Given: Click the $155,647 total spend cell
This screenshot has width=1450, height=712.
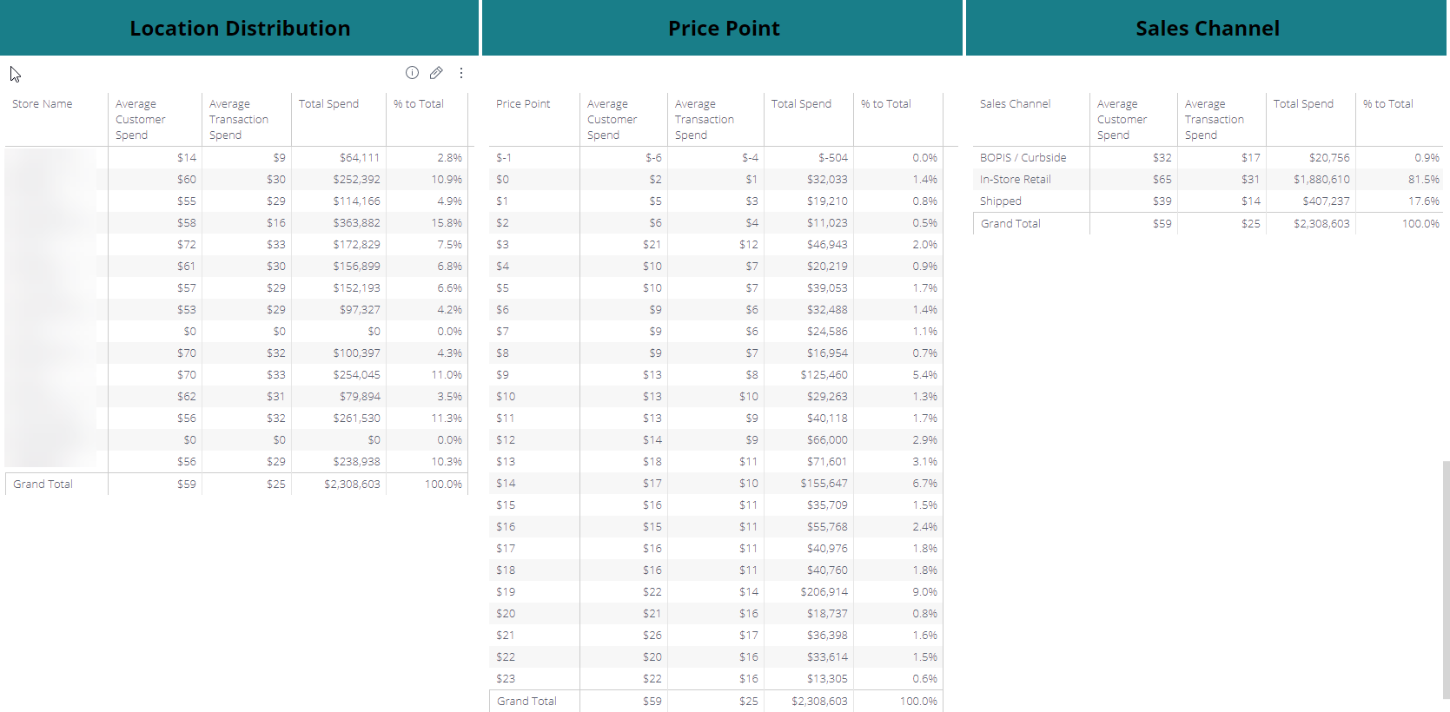Looking at the screenshot, I should (x=824, y=484).
